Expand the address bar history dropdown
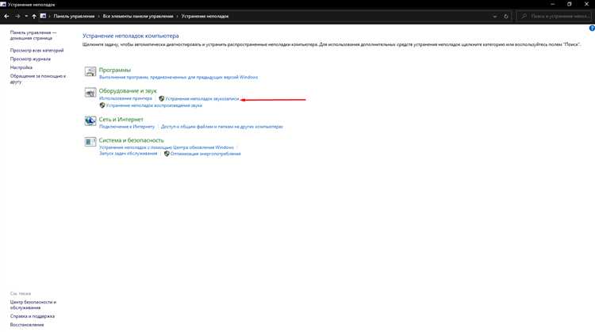The image size is (595, 332). point(495,17)
